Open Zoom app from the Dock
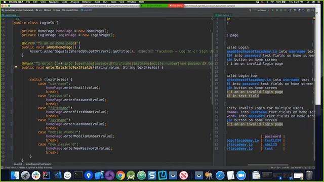This screenshot has width=324, height=182. (x=241, y=175)
